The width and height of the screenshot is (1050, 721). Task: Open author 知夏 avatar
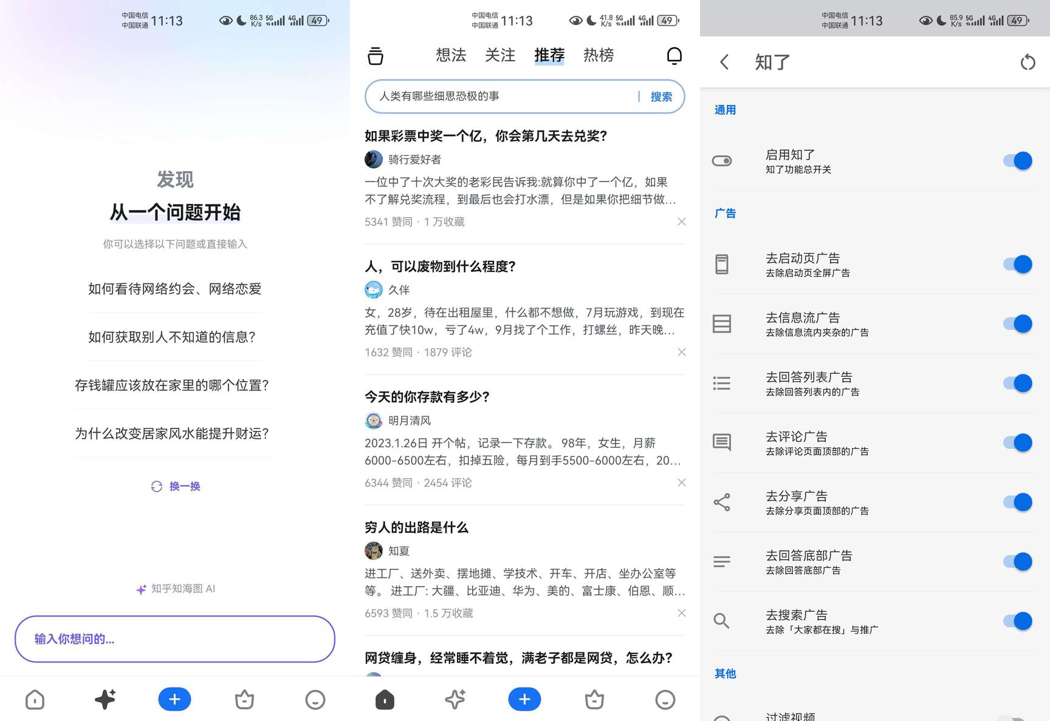(x=374, y=550)
